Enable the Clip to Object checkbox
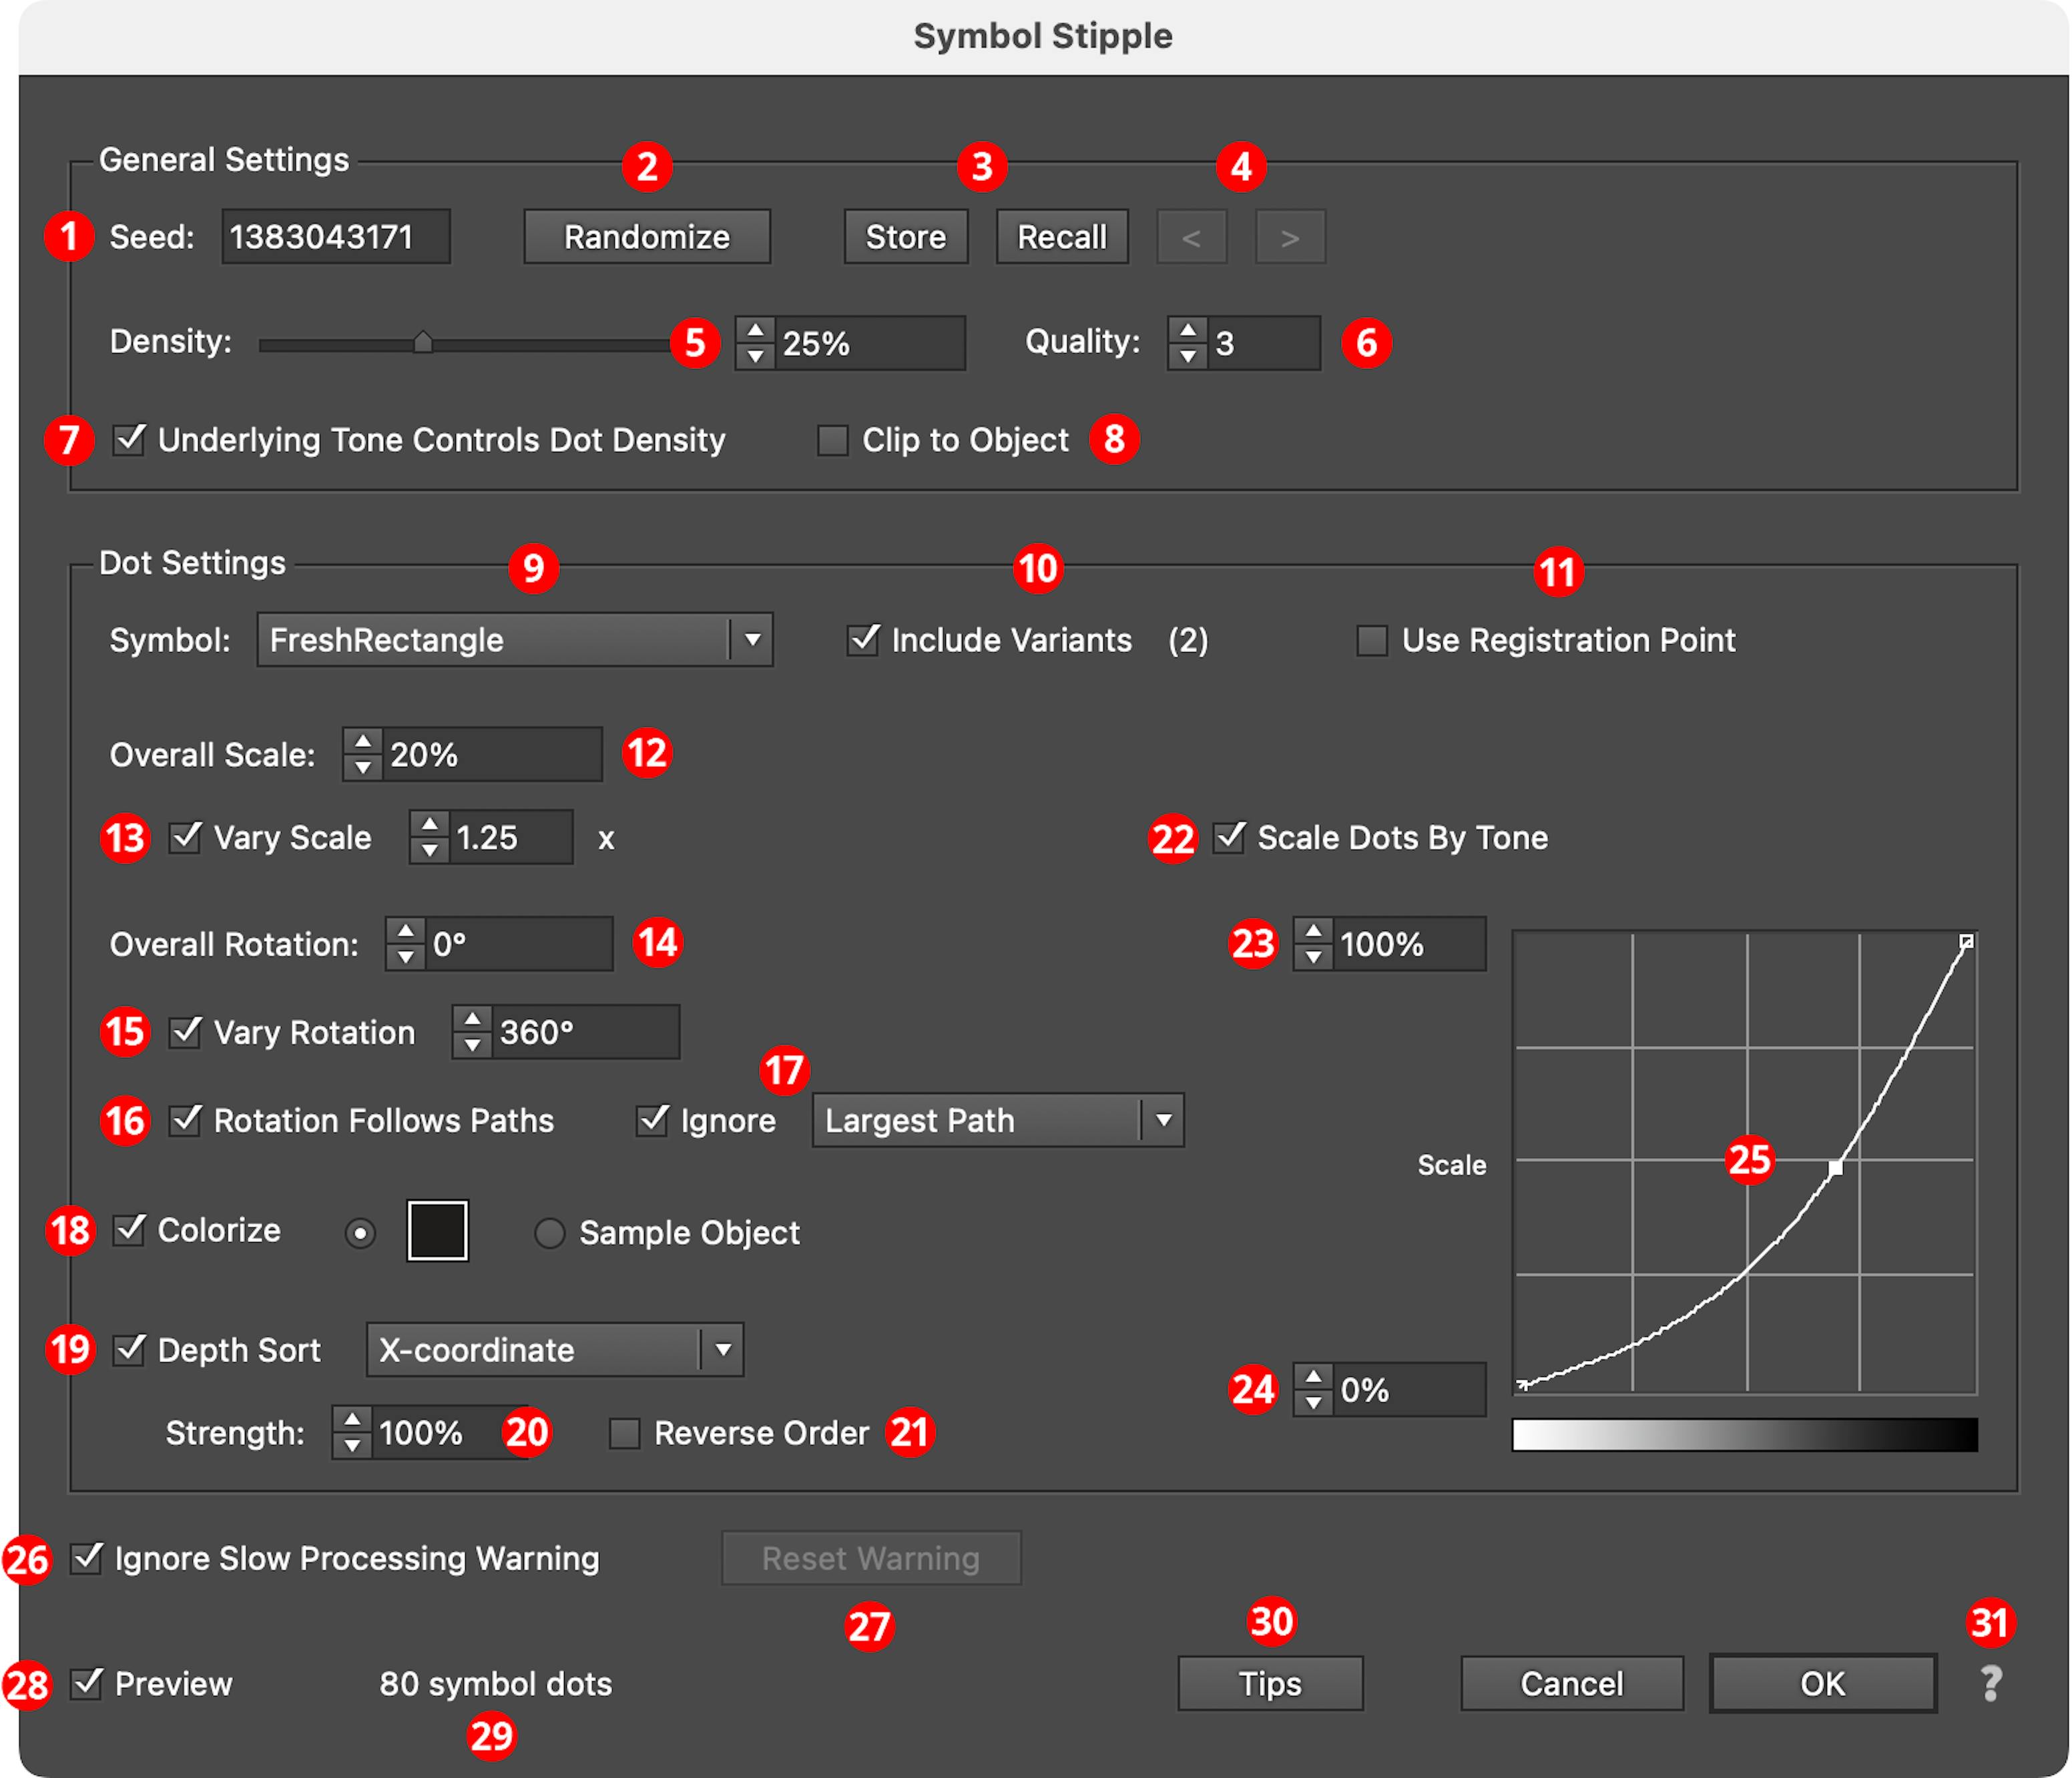 click(x=832, y=440)
